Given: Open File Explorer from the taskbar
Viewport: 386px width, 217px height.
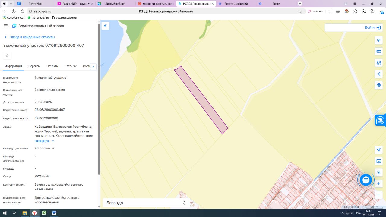Looking at the screenshot, I should [25, 213].
